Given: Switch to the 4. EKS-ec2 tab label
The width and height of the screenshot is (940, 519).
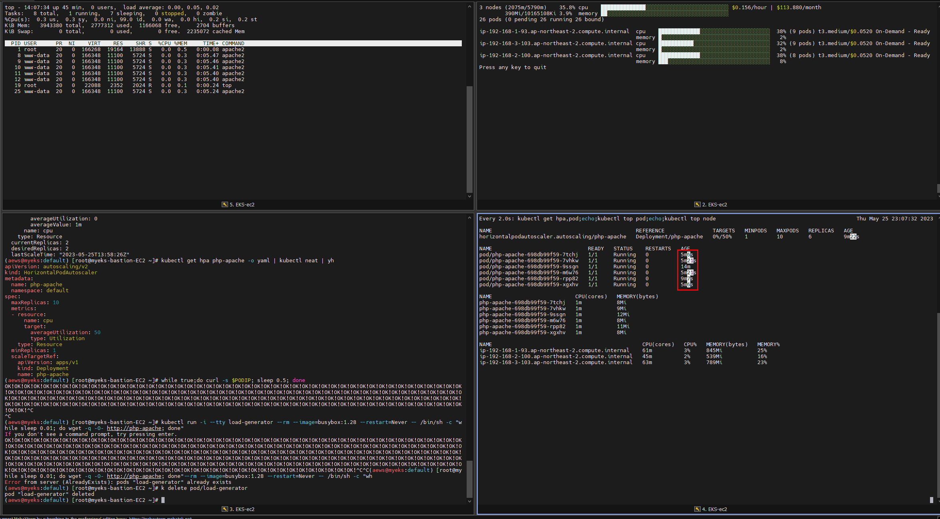Looking at the screenshot, I should [714, 509].
